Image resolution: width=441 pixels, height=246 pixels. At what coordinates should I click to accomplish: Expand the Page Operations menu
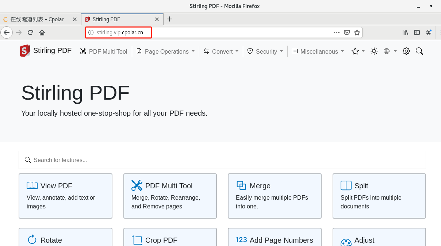pos(165,51)
